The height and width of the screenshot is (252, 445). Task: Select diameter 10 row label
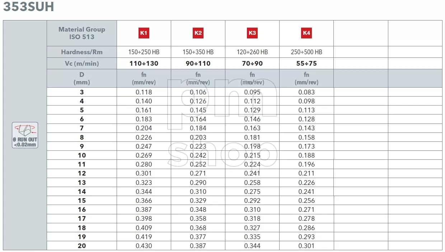coord(82,155)
